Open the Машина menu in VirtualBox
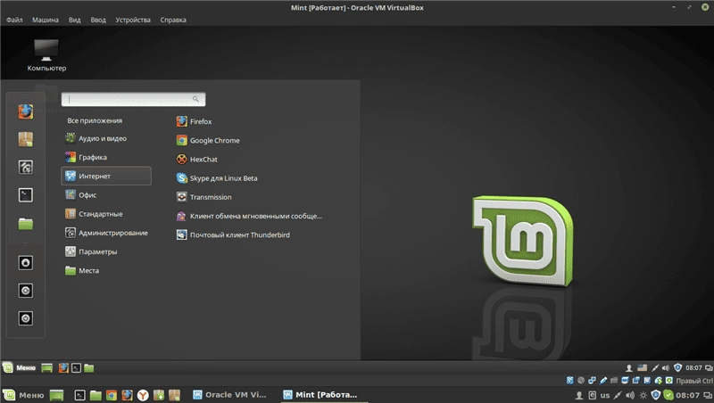Screen dimensions: 714x403 coord(46,20)
